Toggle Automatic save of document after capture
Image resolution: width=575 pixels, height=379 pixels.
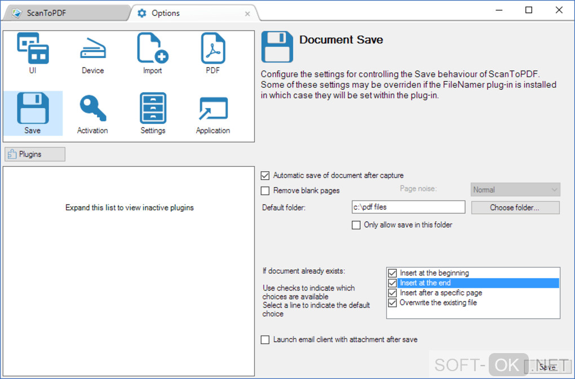(x=265, y=176)
